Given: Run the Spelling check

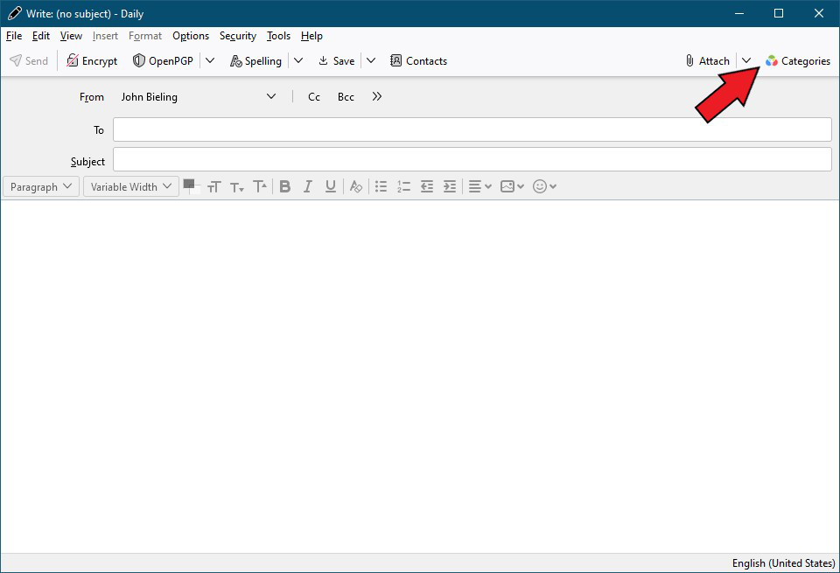Looking at the screenshot, I should click(x=255, y=61).
